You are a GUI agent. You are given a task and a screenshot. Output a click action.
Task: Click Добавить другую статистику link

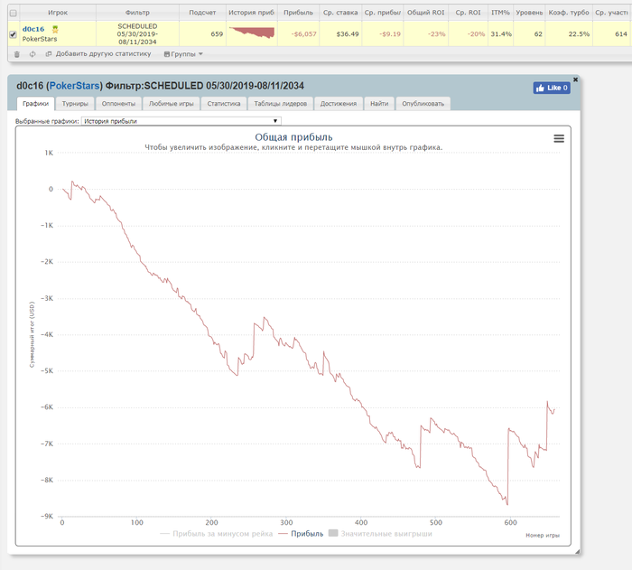103,53
